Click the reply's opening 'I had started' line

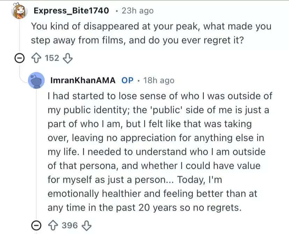(160, 96)
